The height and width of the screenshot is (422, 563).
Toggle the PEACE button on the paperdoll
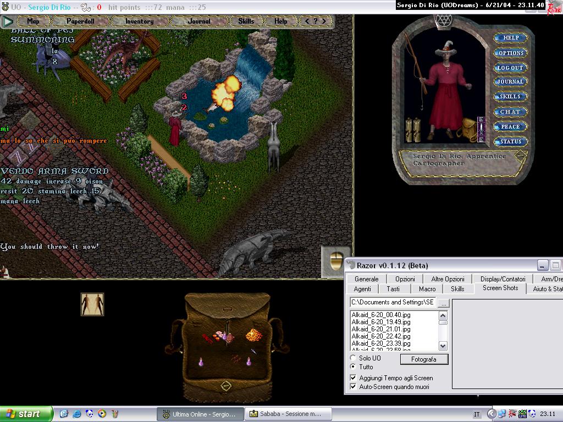pyautogui.click(x=510, y=127)
